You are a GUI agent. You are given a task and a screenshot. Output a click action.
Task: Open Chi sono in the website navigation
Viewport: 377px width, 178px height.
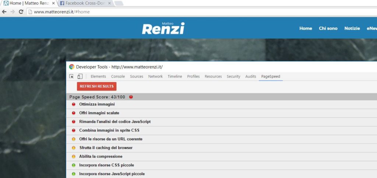(x=328, y=28)
